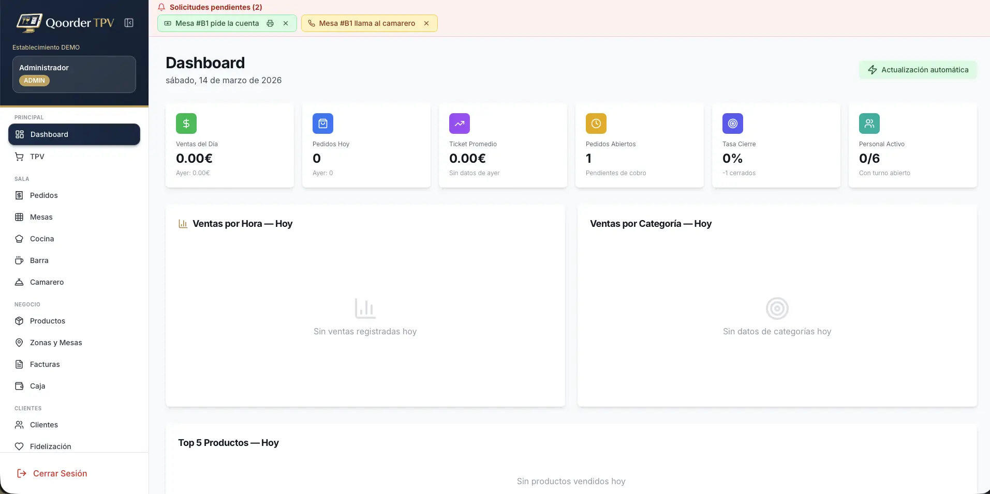
Task: Open Caja from the sidebar
Action: pyautogui.click(x=37, y=386)
